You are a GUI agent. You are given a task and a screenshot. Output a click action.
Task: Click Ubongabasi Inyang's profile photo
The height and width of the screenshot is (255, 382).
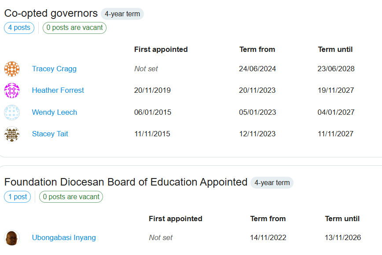[x=12, y=238]
